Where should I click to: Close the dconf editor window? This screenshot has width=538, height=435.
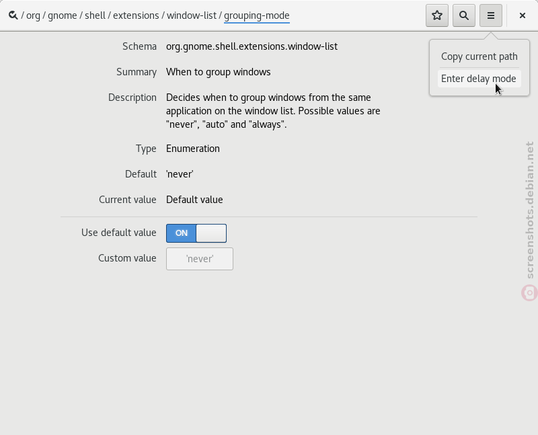click(523, 15)
